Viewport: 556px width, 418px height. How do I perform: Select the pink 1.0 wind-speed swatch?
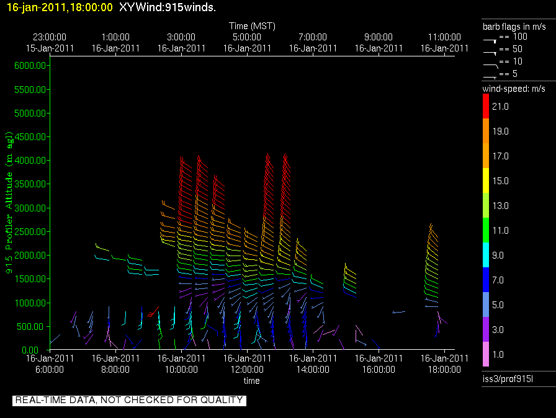(486, 354)
